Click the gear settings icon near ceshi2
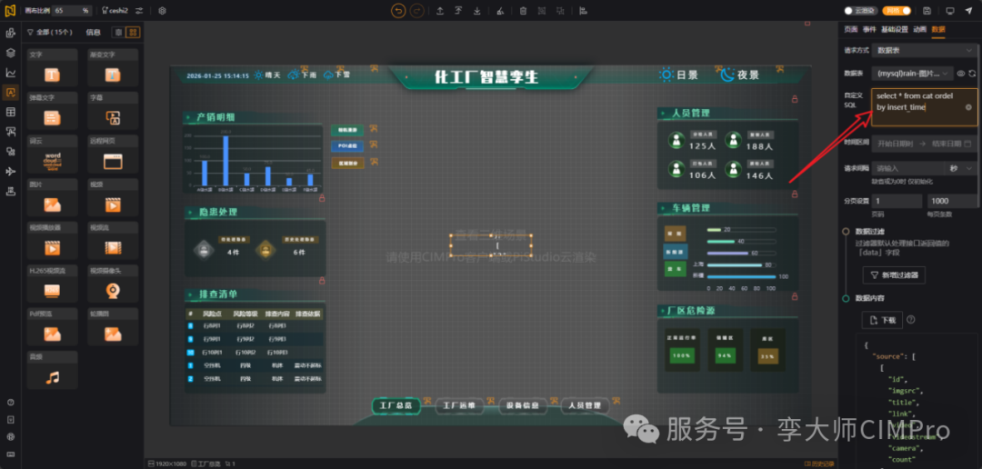 point(162,11)
